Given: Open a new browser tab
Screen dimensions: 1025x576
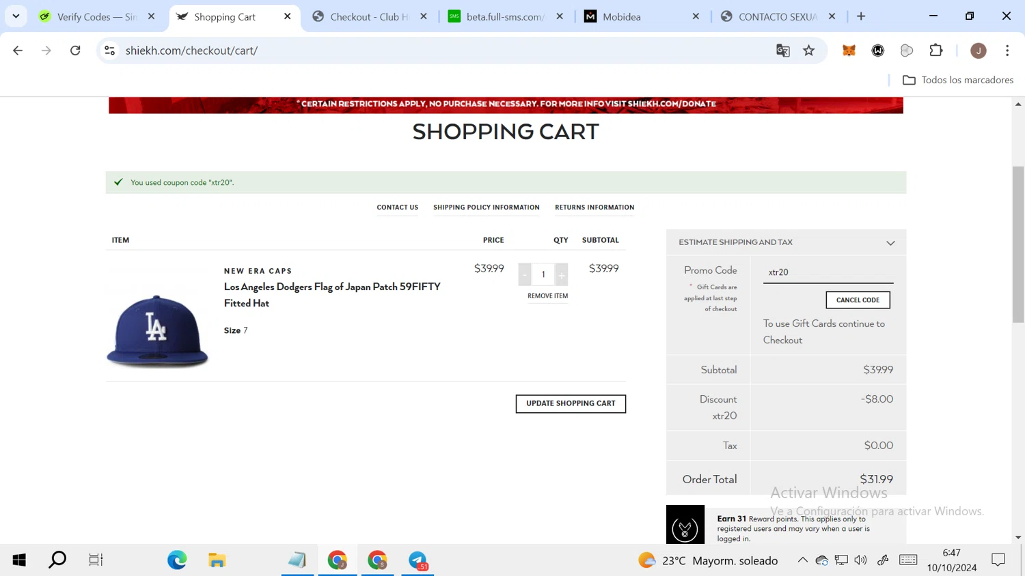Looking at the screenshot, I should point(861,16).
